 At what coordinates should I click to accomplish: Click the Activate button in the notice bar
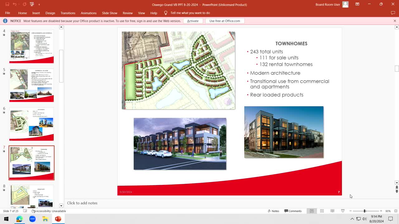point(193,21)
